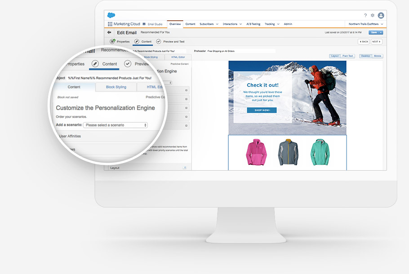The image size is (409, 274).
Task: Click the Salesforce cloud logo
Action: 111,15
